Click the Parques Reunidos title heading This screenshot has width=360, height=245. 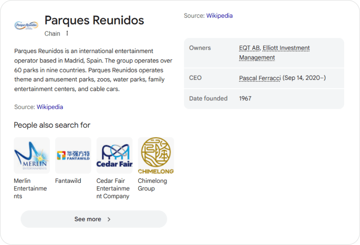tap(94, 20)
